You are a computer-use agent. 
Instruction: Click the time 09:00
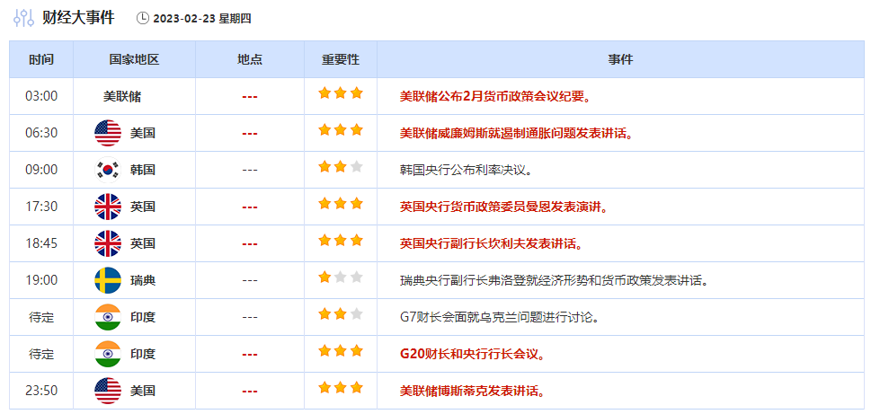[41, 170]
